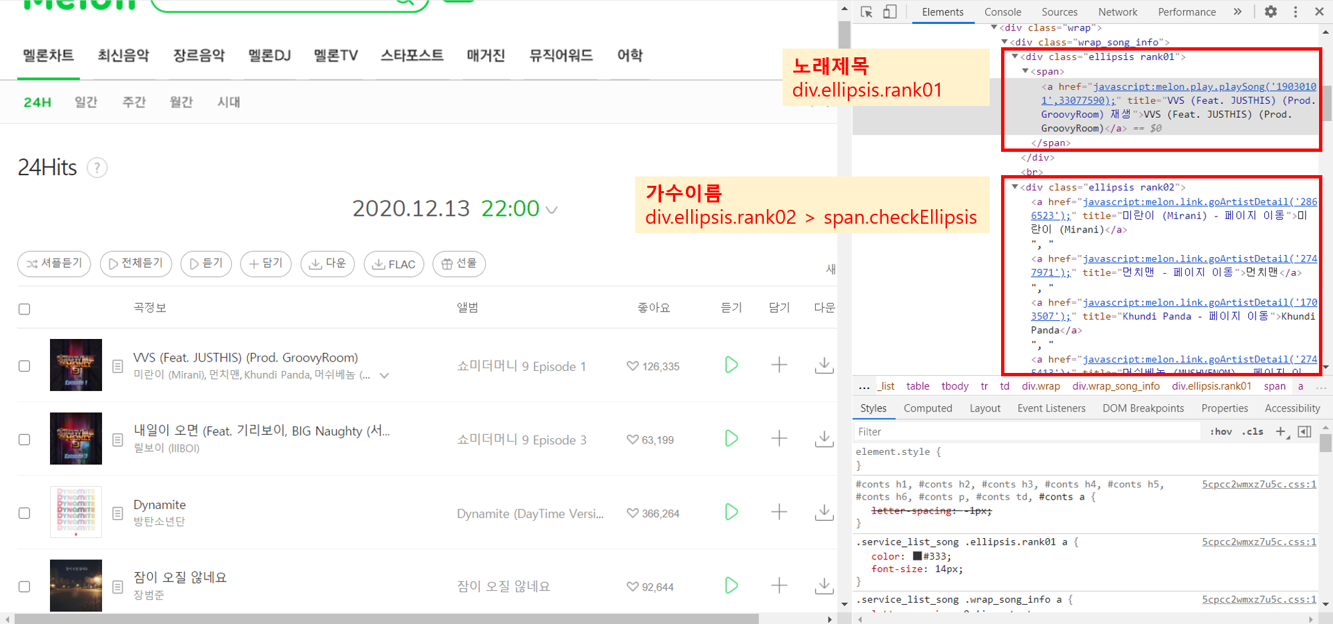Check the Dynamite song checkbox
This screenshot has width=1333, height=624.
tap(25, 513)
